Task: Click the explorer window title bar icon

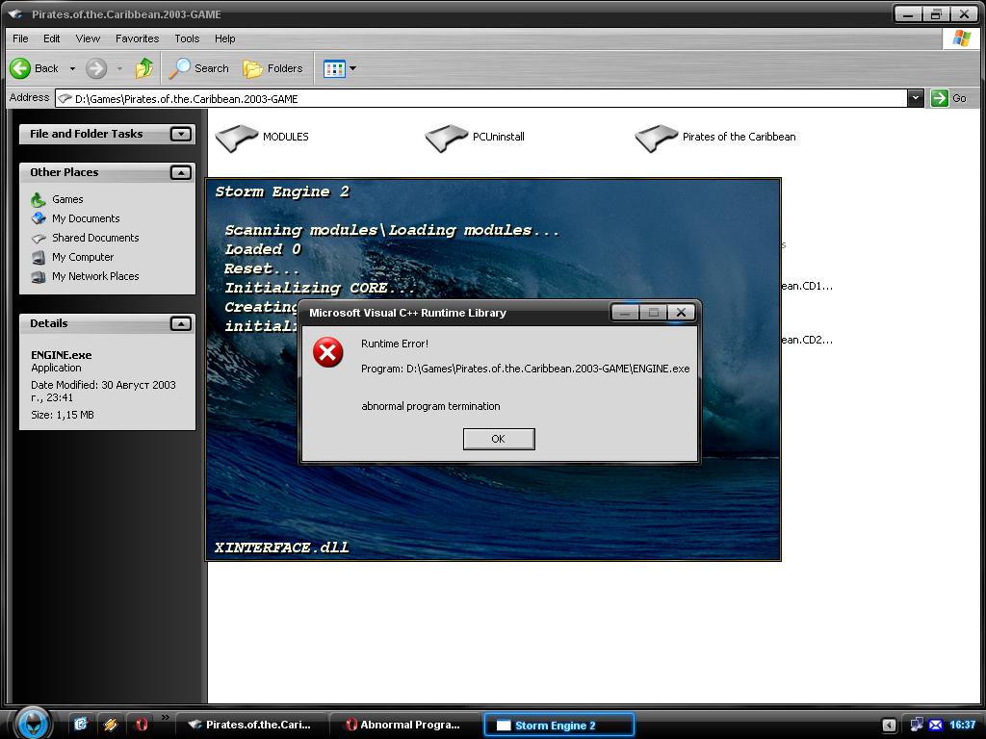Action: pos(15,13)
